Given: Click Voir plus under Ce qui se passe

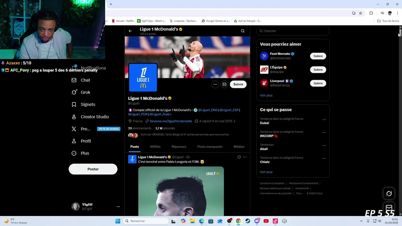Looking at the screenshot, I should tap(266, 172).
